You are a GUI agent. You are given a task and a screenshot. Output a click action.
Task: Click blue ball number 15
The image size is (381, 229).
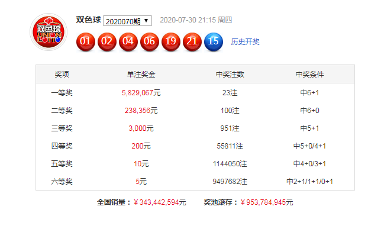[214, 41]
